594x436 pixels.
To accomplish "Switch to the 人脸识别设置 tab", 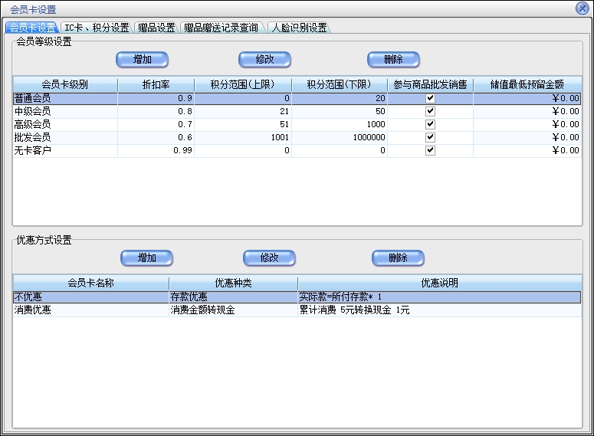I will coord(299,28).
